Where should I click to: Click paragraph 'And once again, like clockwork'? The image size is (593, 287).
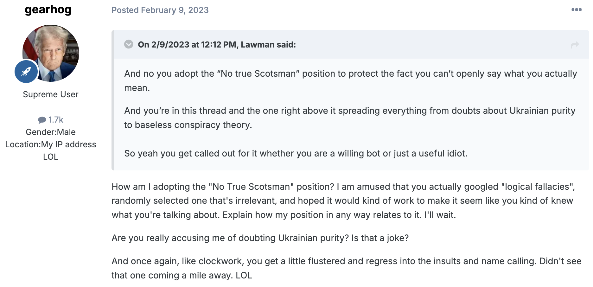(347, 268)
